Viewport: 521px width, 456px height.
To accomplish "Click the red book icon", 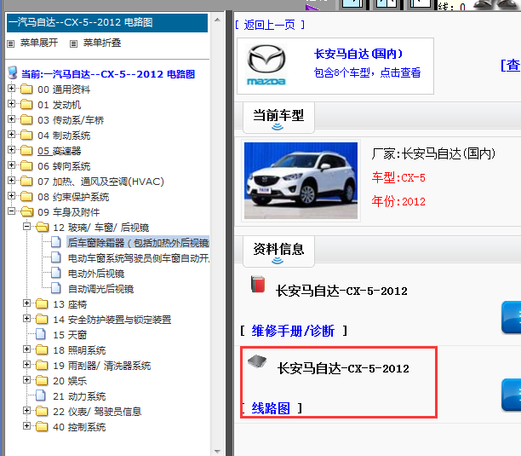I will point(258,284).
